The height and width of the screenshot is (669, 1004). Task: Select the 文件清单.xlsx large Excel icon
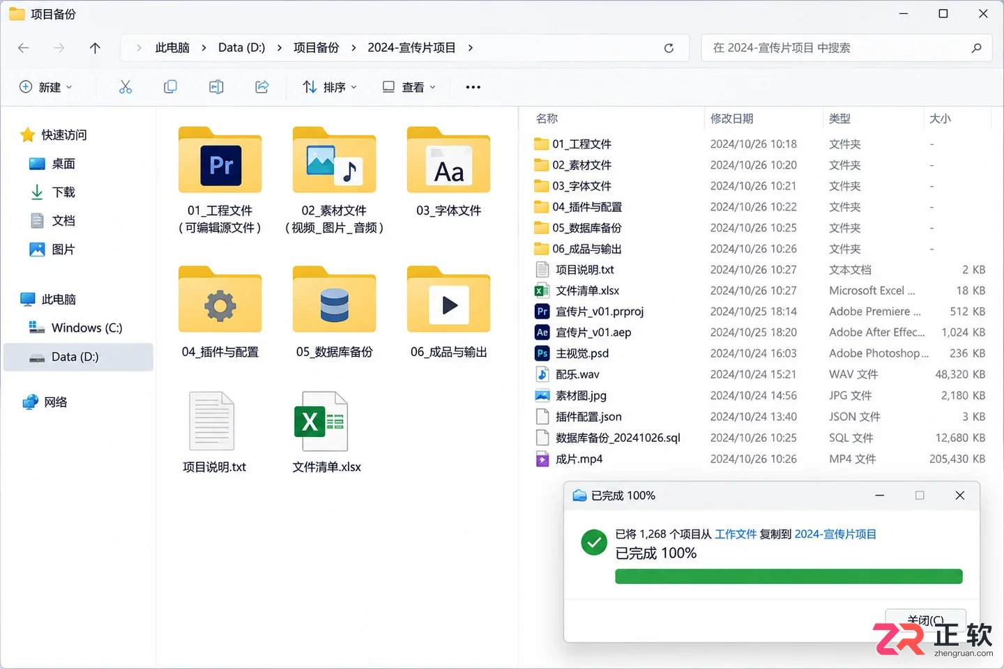[321, 422]
